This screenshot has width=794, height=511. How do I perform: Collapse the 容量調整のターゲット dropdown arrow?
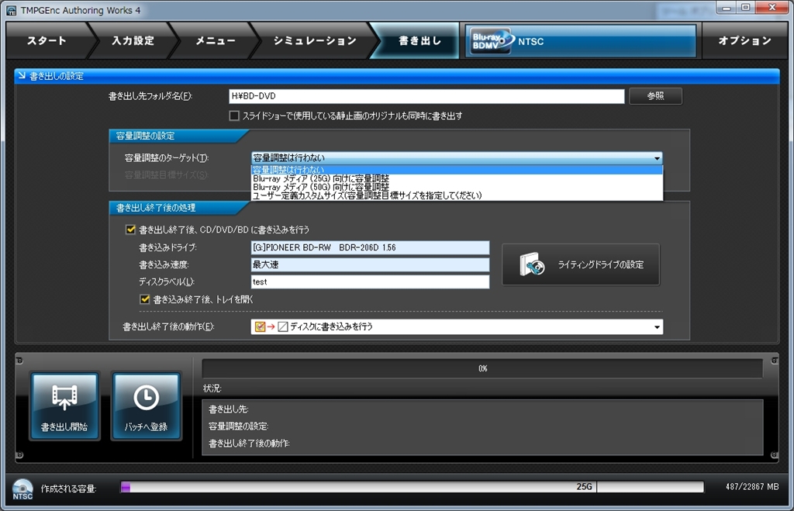coord(657,158)
